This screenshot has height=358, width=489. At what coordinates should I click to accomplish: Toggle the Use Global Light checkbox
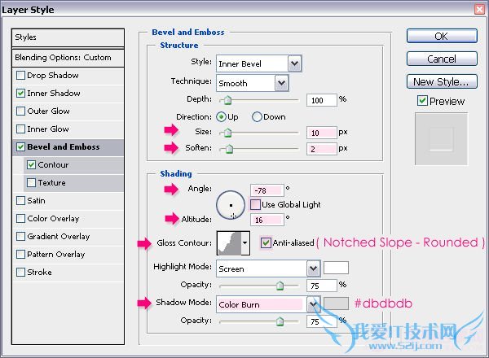pyautogui.click(x=256, y=203)
